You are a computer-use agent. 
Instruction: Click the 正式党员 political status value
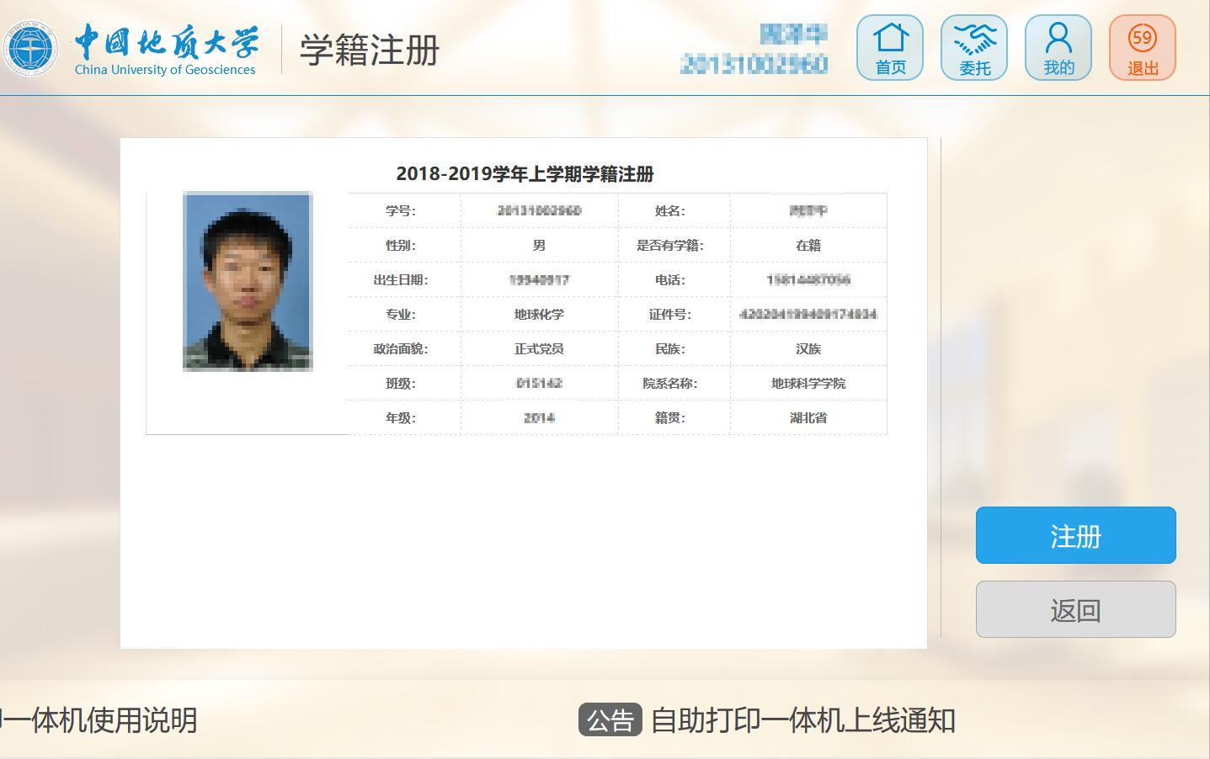click(539, 349)
